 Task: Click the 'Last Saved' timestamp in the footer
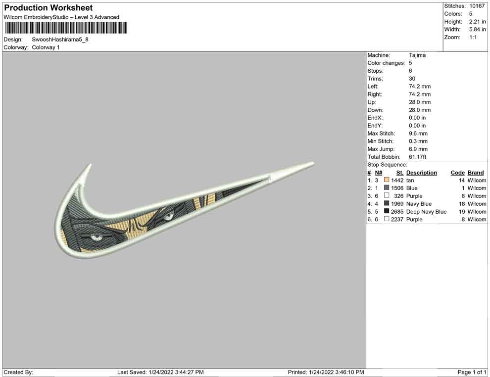(x=160, y=372)
